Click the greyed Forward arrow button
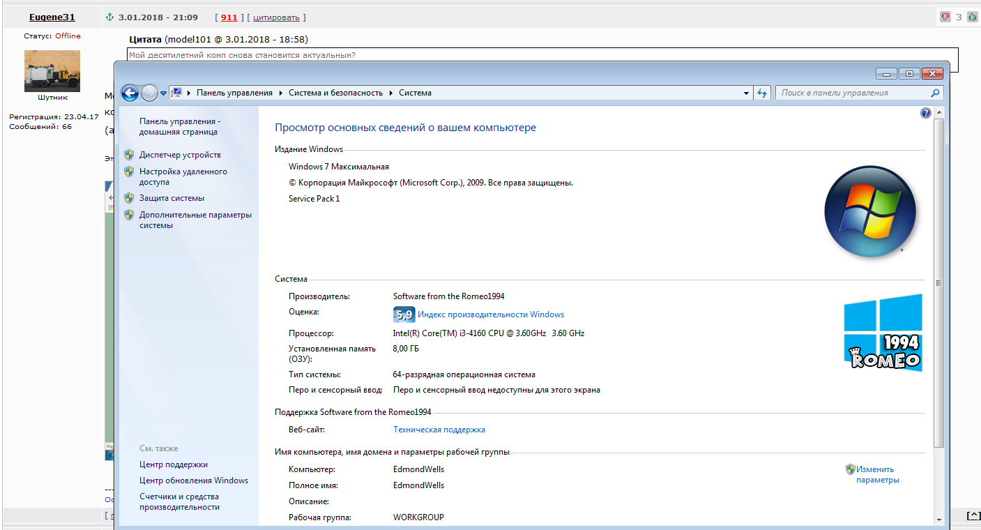This screenshot has height=530, width=981. pyautogui.click(x=149, y=93)
